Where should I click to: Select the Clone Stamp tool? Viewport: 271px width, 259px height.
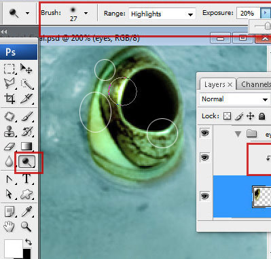point(10,131)
